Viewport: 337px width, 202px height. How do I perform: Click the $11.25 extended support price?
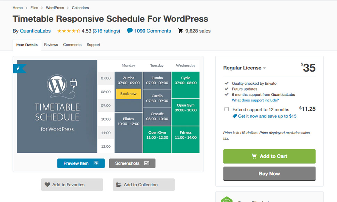pos(307,109)
